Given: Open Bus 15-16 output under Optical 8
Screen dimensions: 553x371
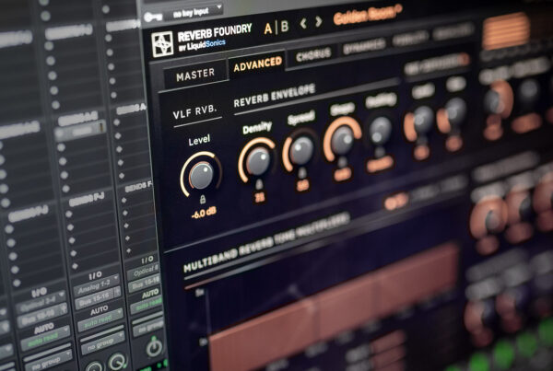Looking at the screenshot, I should [x=145, y=284].
